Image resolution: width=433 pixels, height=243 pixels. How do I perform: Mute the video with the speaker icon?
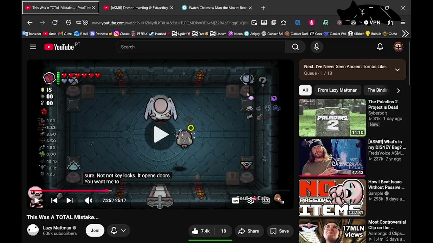pos(89,200)
